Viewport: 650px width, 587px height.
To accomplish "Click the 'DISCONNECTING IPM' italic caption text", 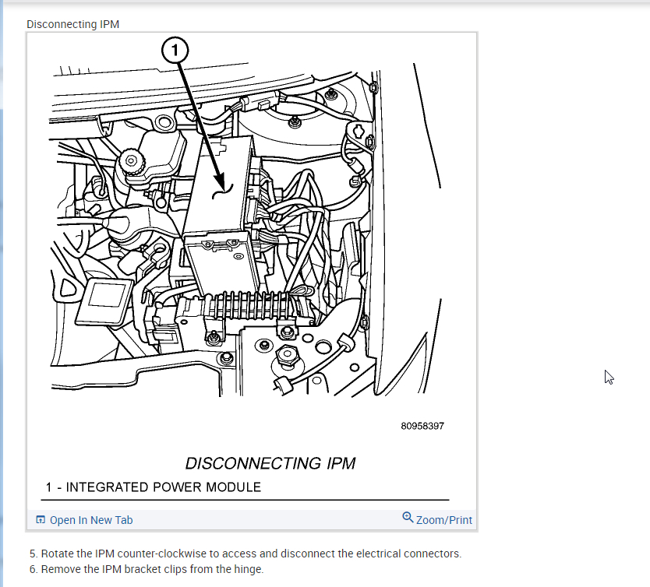I will (x=270, y=464).
